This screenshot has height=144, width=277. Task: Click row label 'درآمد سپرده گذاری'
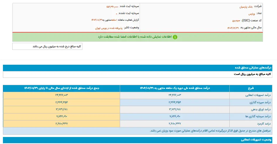(x=260, y=102)
